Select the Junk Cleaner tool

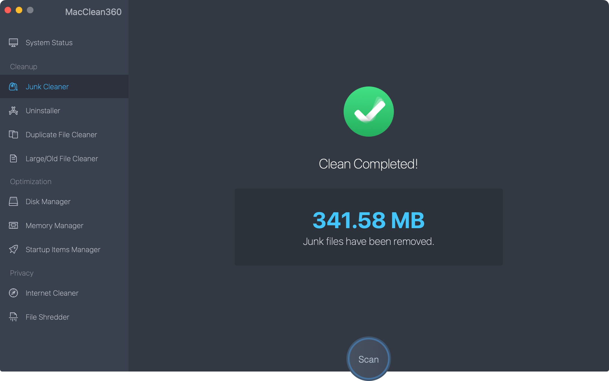(x=47, y=86)
